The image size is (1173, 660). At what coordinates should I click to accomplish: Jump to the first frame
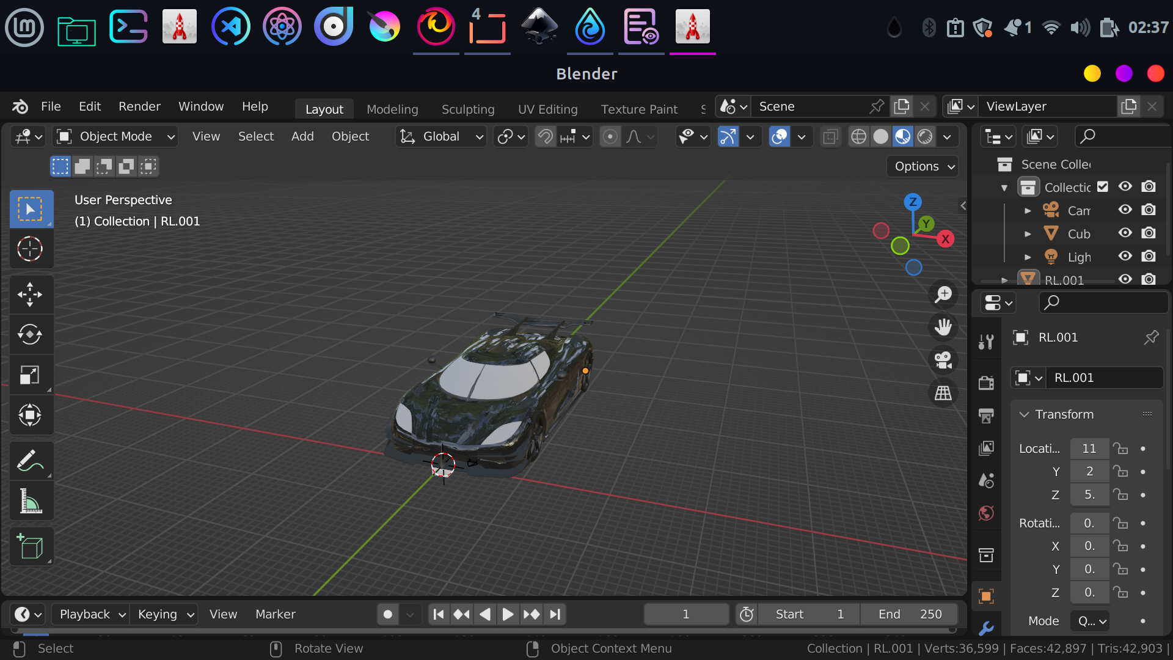[x=439, y=614]
